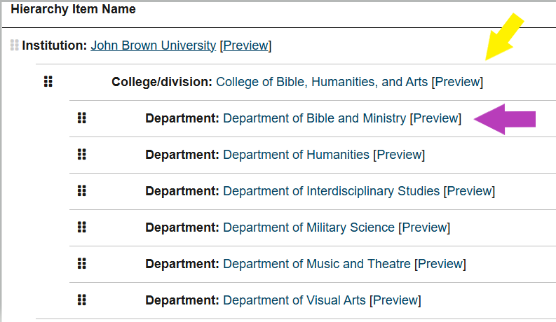Click drag handle for College of Bible row
The width and height of the screenshot is (556, 322).
click(48, 82)
